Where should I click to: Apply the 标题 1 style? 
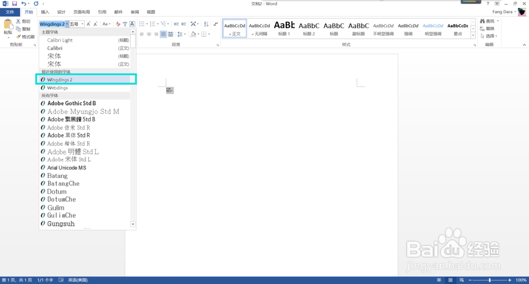coord(284,29)
